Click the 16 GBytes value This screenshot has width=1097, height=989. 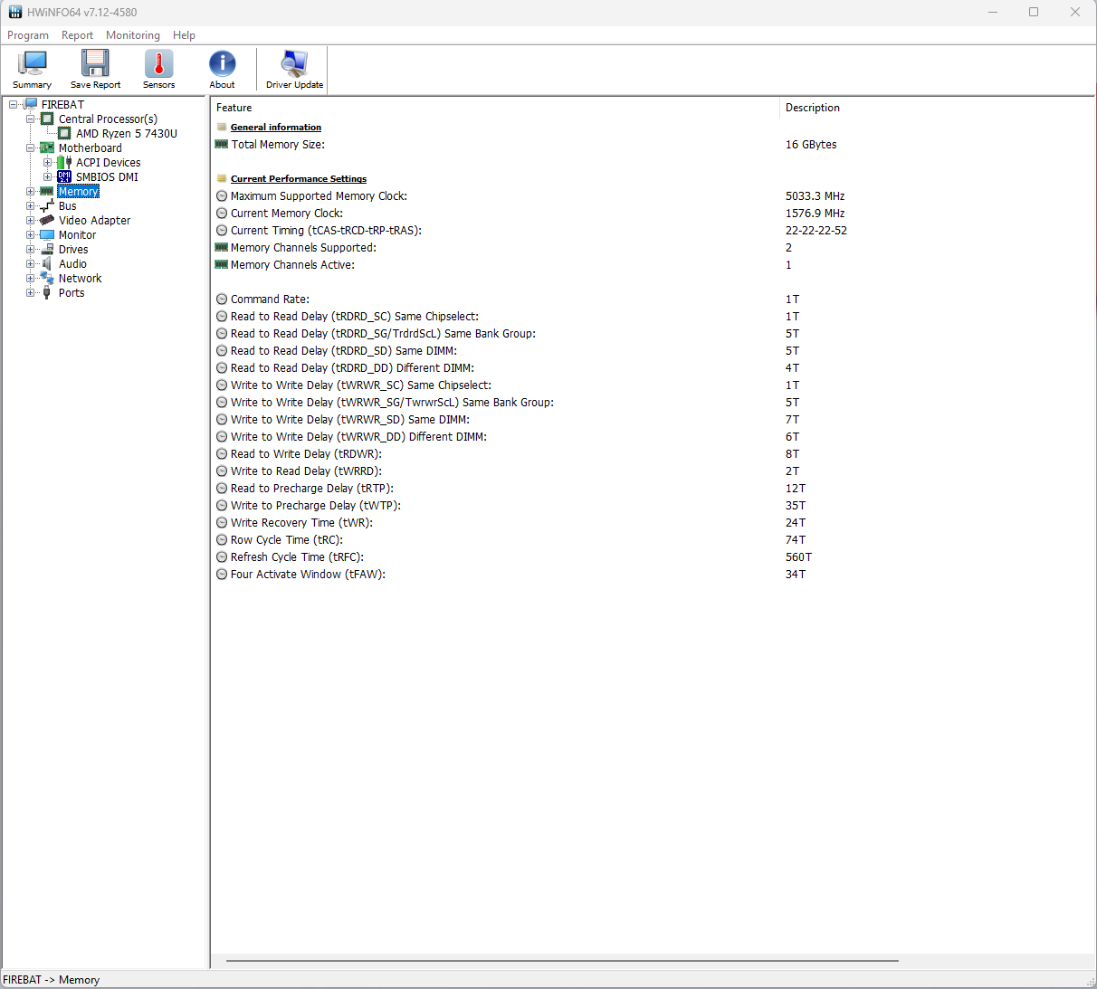coord(811,145)
